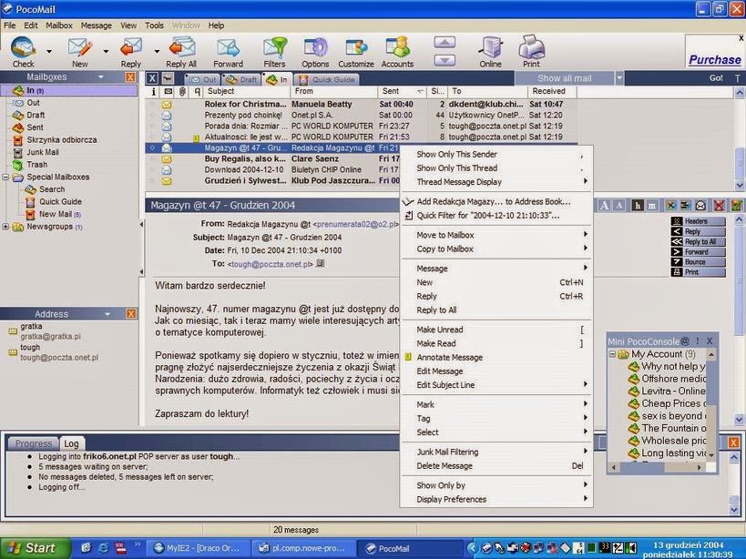The image size is (746, 559).
Task: Click the large font 'A' icon in message toolbar
Action: (604, 206)
